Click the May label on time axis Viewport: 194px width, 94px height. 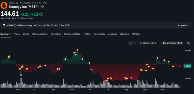coord(72,89)
